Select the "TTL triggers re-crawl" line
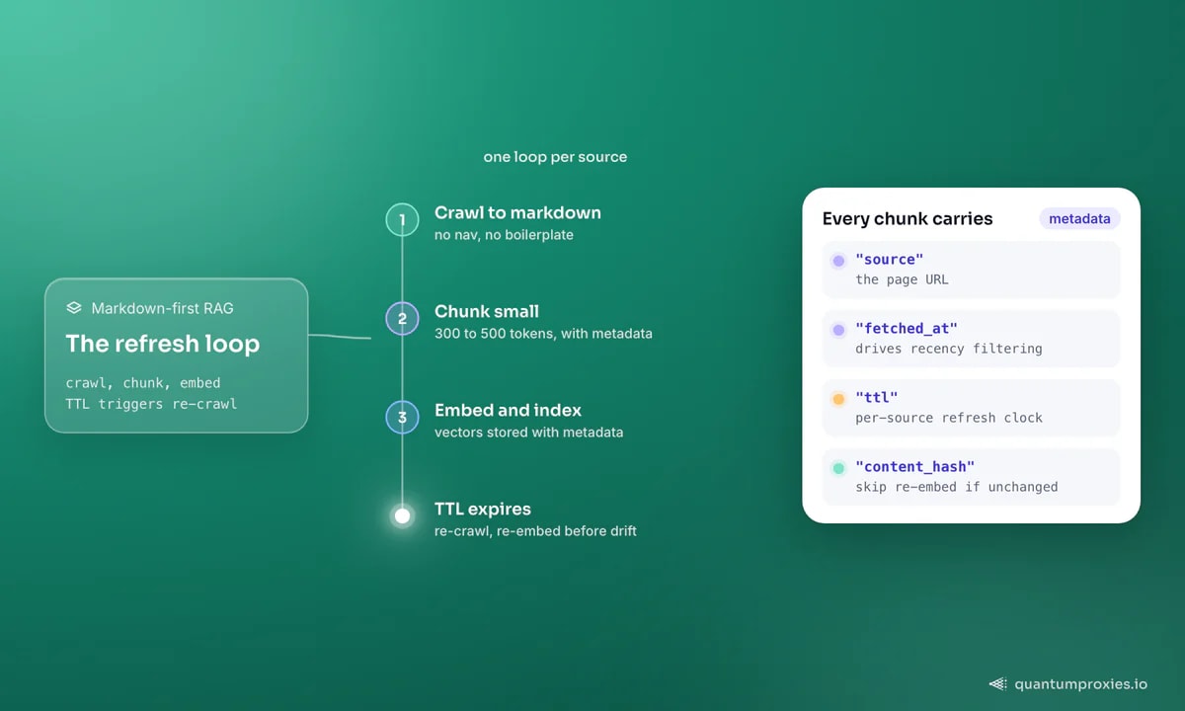1185x711 pixels. pyautogui.click(x=151, y=403)
